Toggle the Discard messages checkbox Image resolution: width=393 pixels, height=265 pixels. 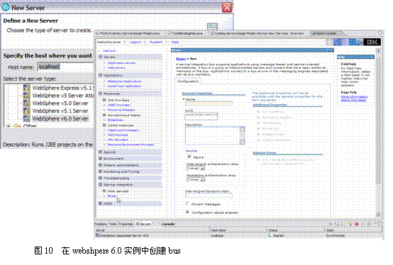point(187,203)
